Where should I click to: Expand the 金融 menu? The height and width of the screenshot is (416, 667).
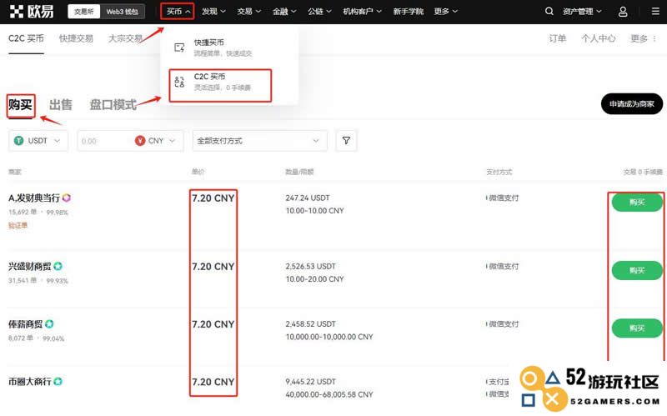coord(284,12)
